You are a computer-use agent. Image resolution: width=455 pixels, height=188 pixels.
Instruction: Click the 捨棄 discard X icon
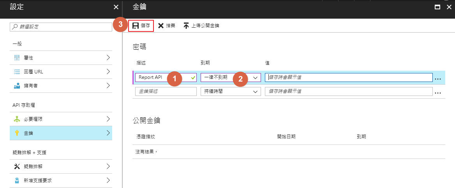point(161,26)
